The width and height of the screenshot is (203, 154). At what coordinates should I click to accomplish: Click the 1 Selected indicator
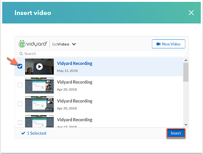click(34, 133)
